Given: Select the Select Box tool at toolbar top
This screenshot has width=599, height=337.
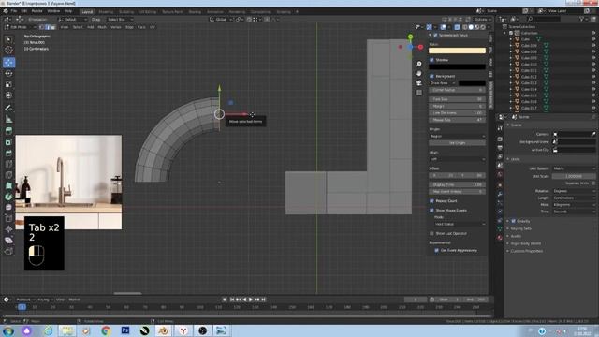Looking at the screenshot, I should (8, 39).
